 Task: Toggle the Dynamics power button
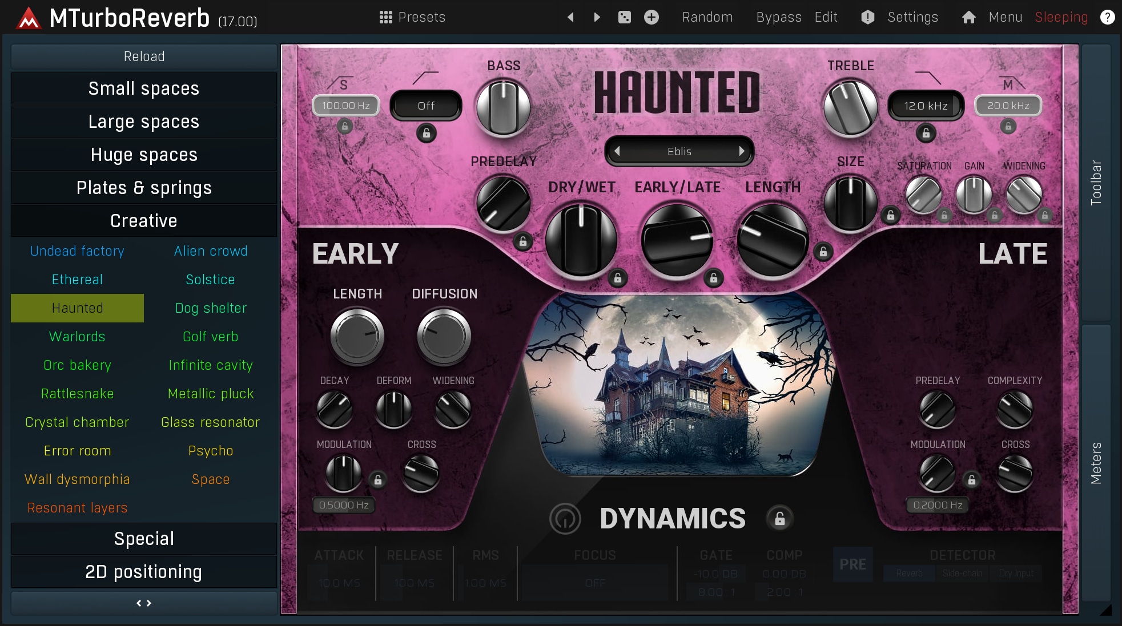point(565,518)
